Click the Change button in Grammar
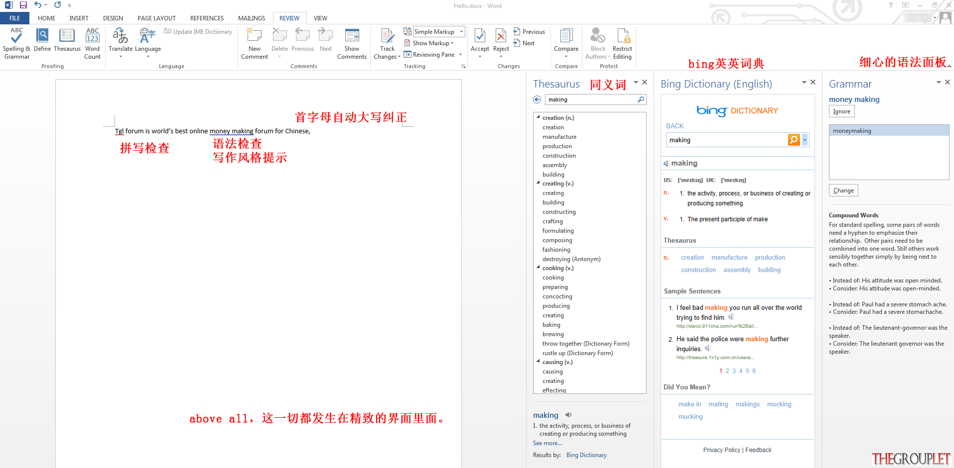This screenshot has height=468, width=954. (x=843, y=190)
